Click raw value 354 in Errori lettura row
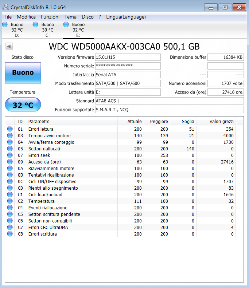249x288 pixels. (230, 129)
